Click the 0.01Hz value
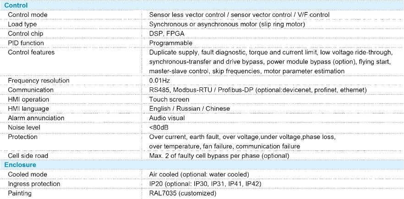The image size is (404, 199). 159,81
